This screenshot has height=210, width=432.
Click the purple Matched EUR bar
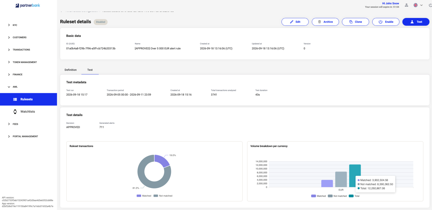(x=327, y=184)
